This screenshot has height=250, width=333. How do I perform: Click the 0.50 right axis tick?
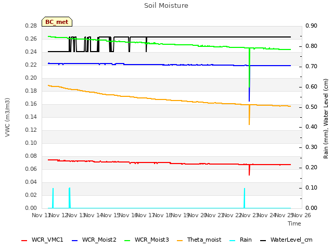pyautogui.click(x=311, y=107)
